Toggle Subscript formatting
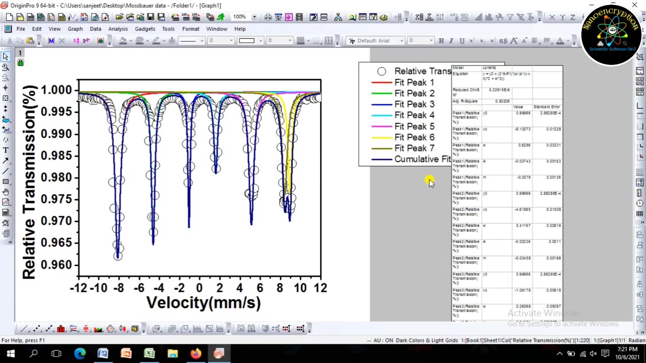This screenshot has width=646, height=363. [x=482, y=40]
